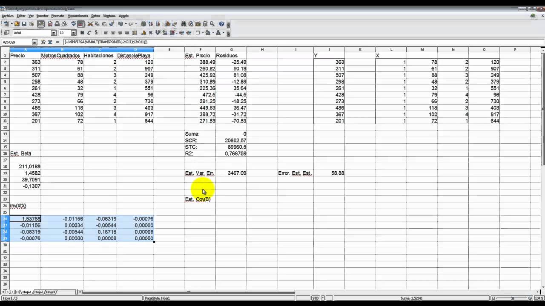Open the Archivo menu
The image size is (545, 306).
8,16
